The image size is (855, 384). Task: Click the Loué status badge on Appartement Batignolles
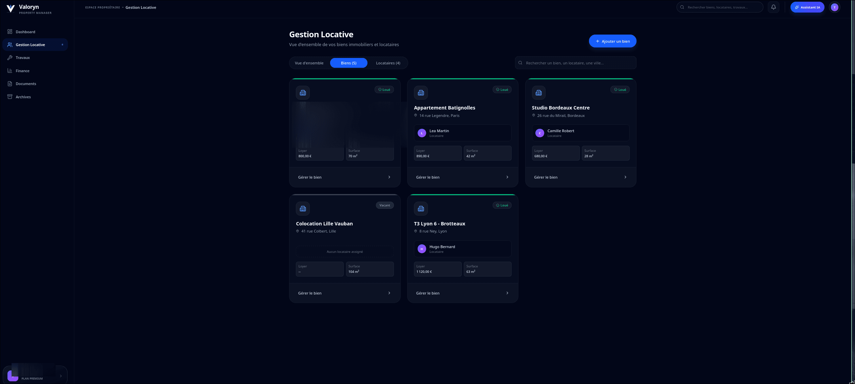(x=502, y=89)
